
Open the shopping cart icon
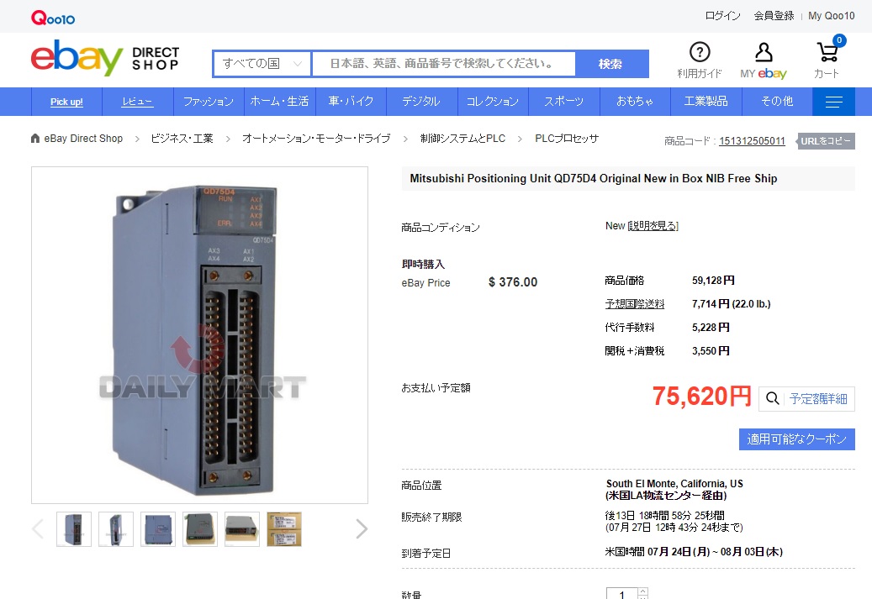click(827, 52)
